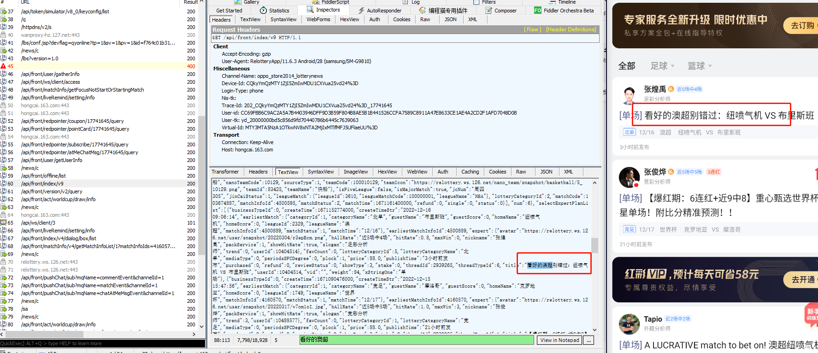
Task: Switch request inspector to HexView tab
Action: 349,19
